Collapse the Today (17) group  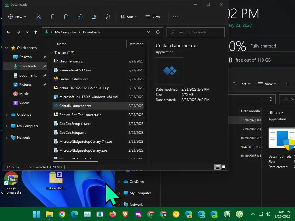pos(52,53)
